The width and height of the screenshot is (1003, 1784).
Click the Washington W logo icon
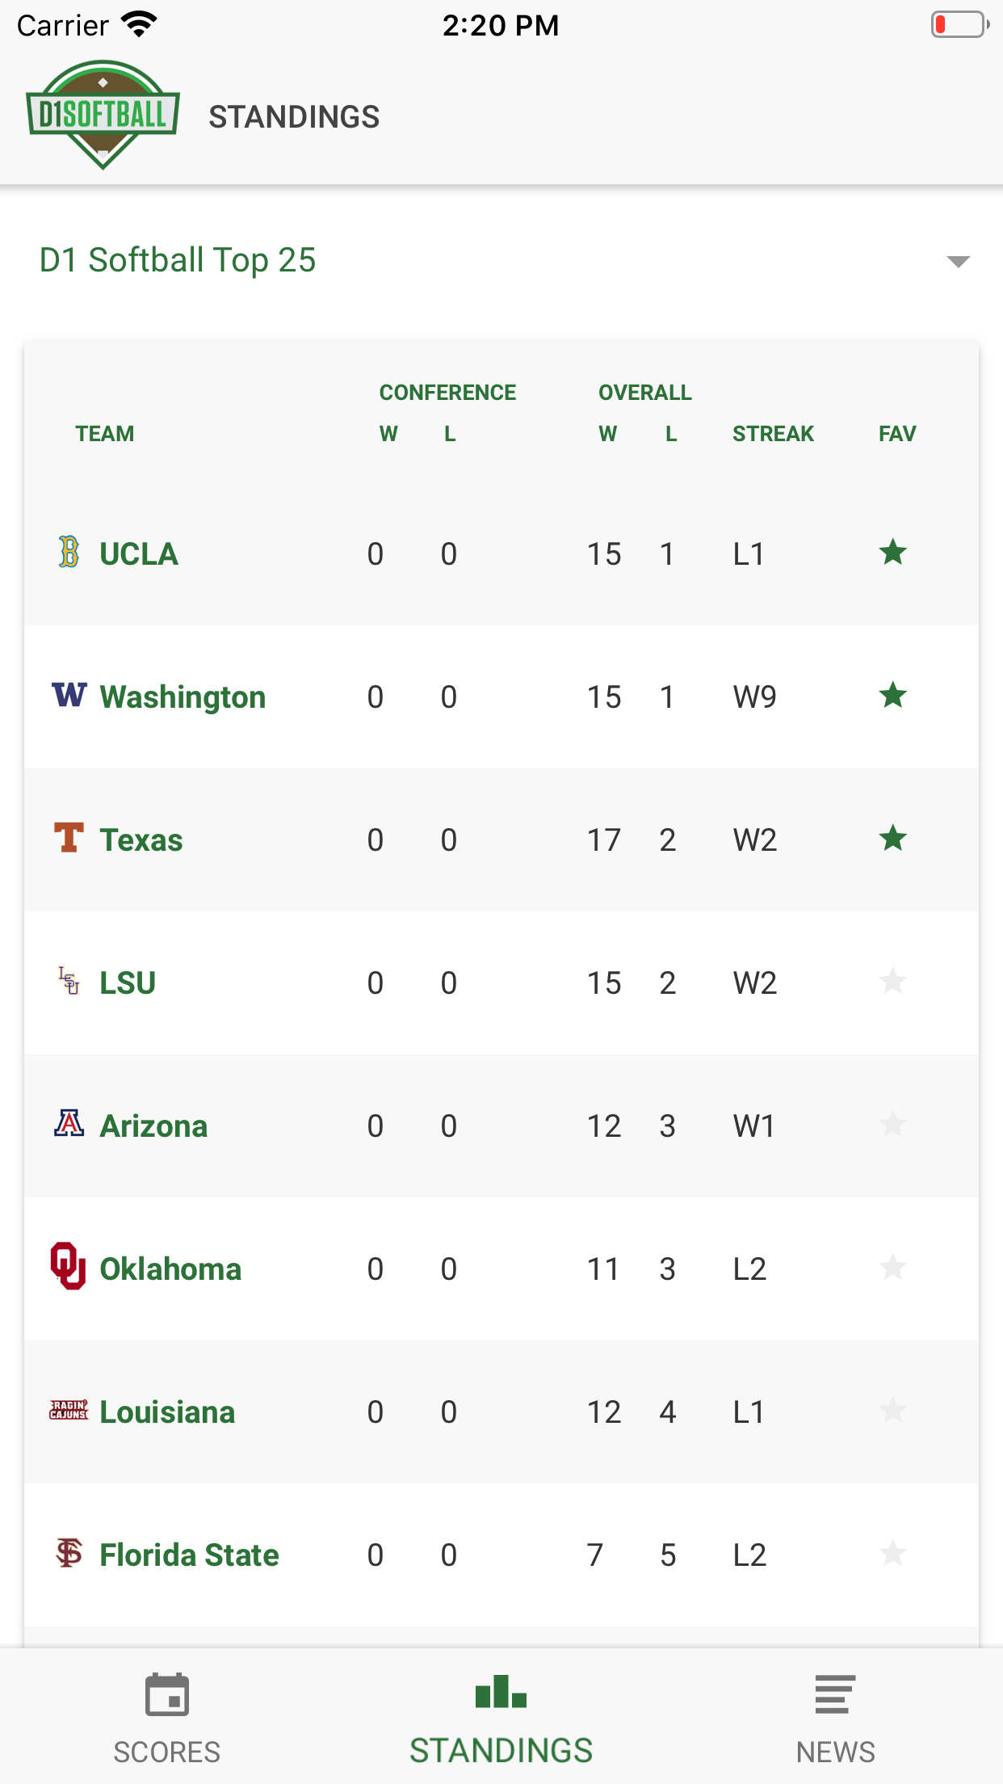69,695
